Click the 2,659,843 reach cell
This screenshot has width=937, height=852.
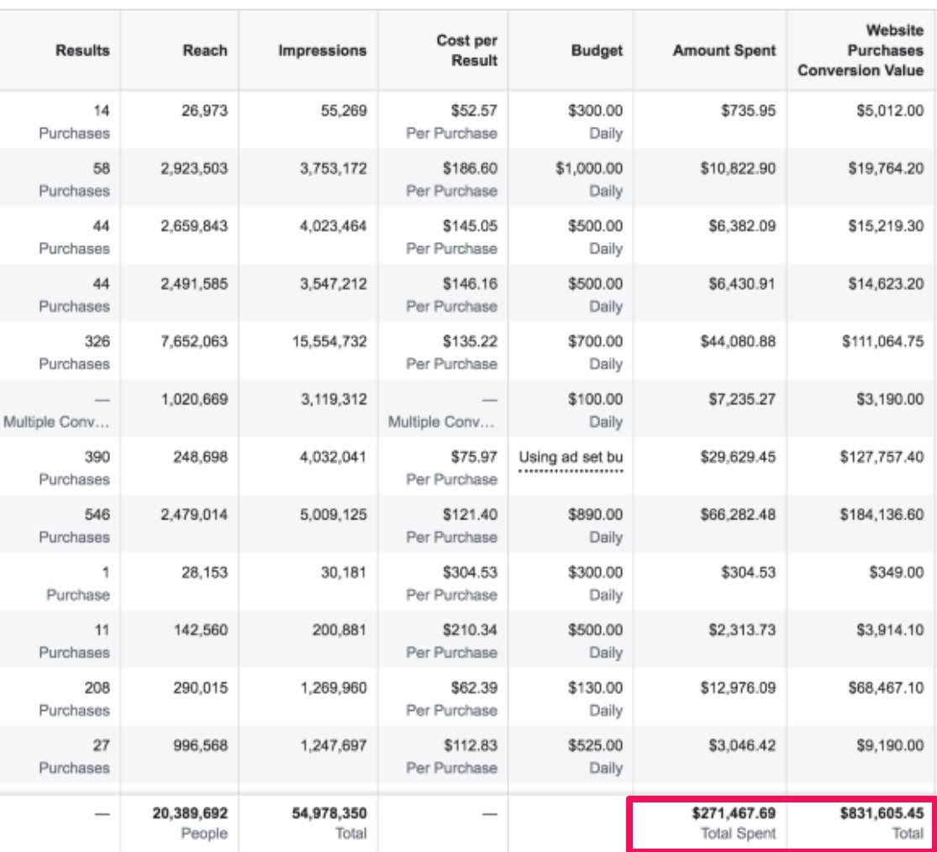(193, 226)
